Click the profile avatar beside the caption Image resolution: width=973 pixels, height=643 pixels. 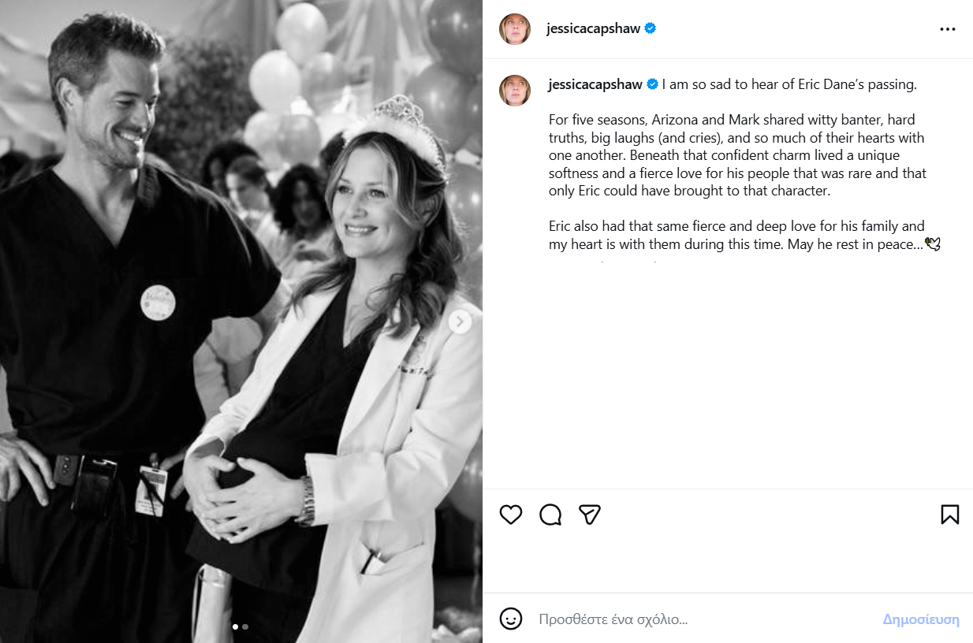[514, 91]
